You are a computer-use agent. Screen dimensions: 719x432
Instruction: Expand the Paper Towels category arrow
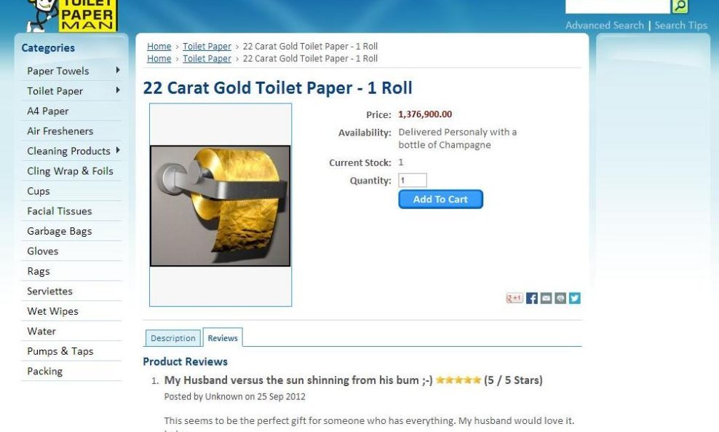[x=118, y=70]
